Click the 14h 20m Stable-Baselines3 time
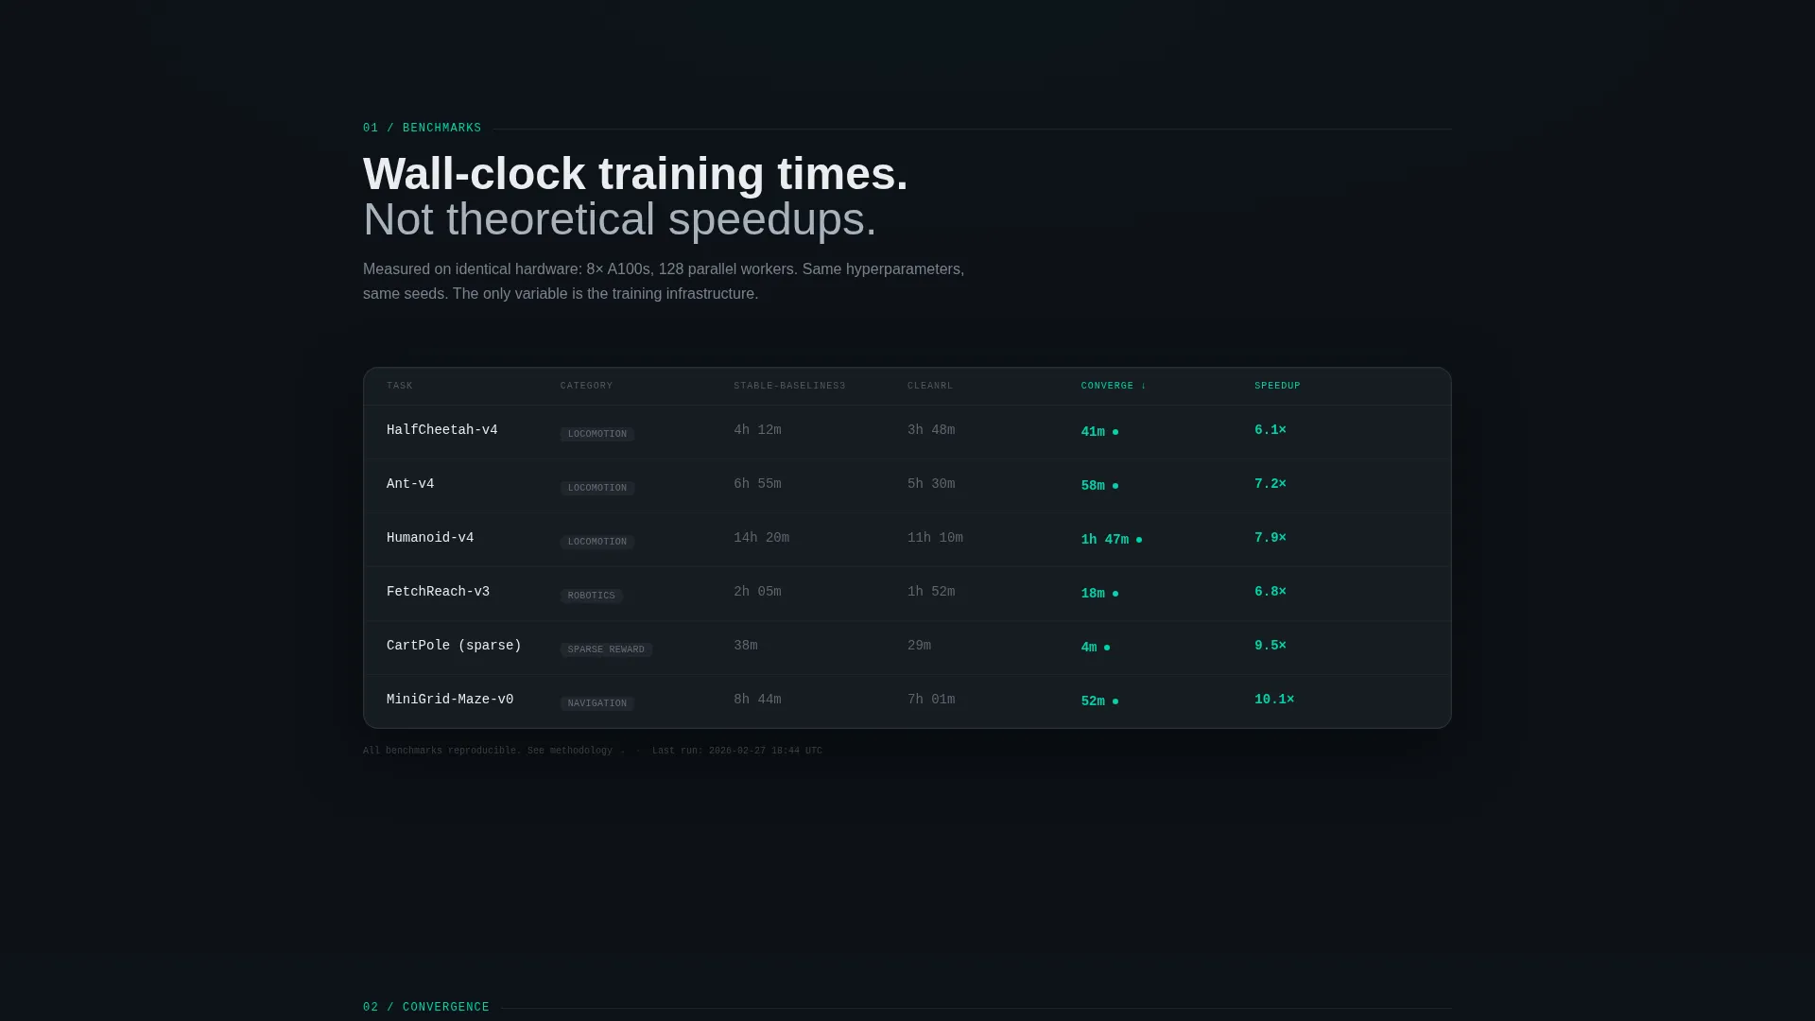This screenshot has height=1021, width=1815. pos(761,538)
